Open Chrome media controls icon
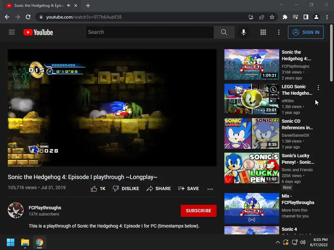334x250 pixels. pos(295,17)
